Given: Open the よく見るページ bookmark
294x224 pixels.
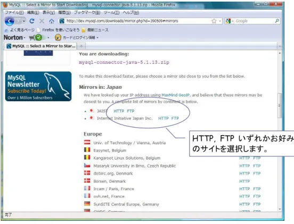Looking at the screenshot, I should pyautogui.click(x=20, y=30).
